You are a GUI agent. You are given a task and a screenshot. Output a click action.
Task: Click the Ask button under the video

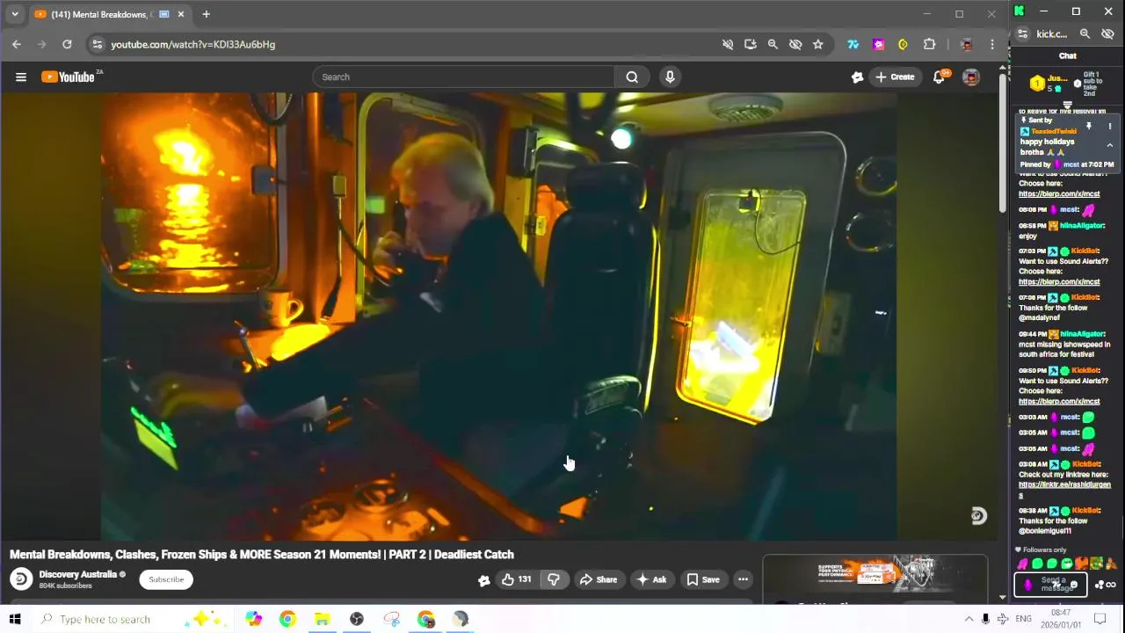(x=651, y=579)
